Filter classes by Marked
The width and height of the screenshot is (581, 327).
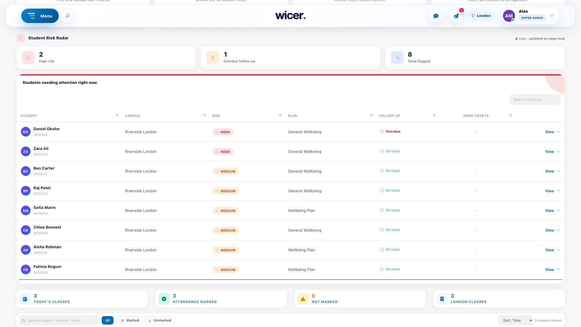130,320
